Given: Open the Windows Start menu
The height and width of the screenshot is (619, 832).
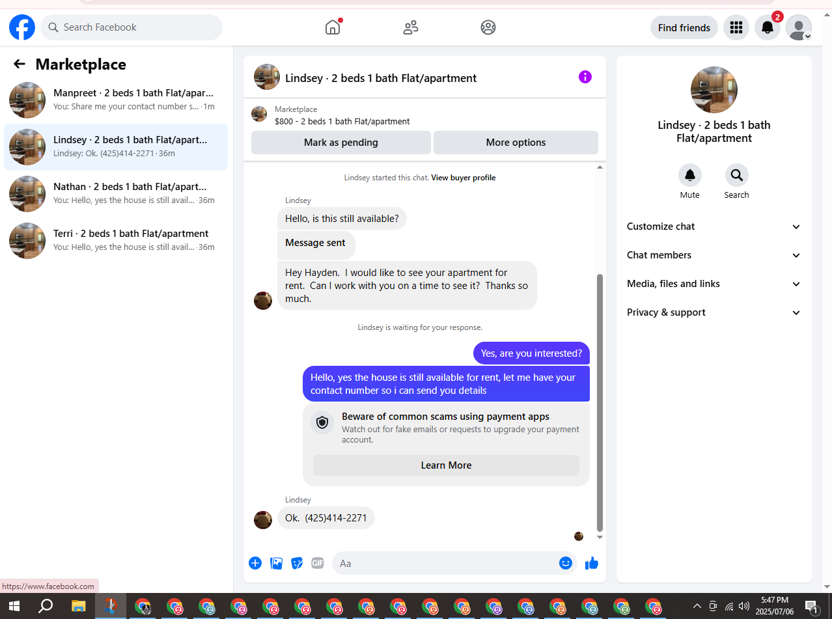Looking at the screenshot, I should [14, 606].
